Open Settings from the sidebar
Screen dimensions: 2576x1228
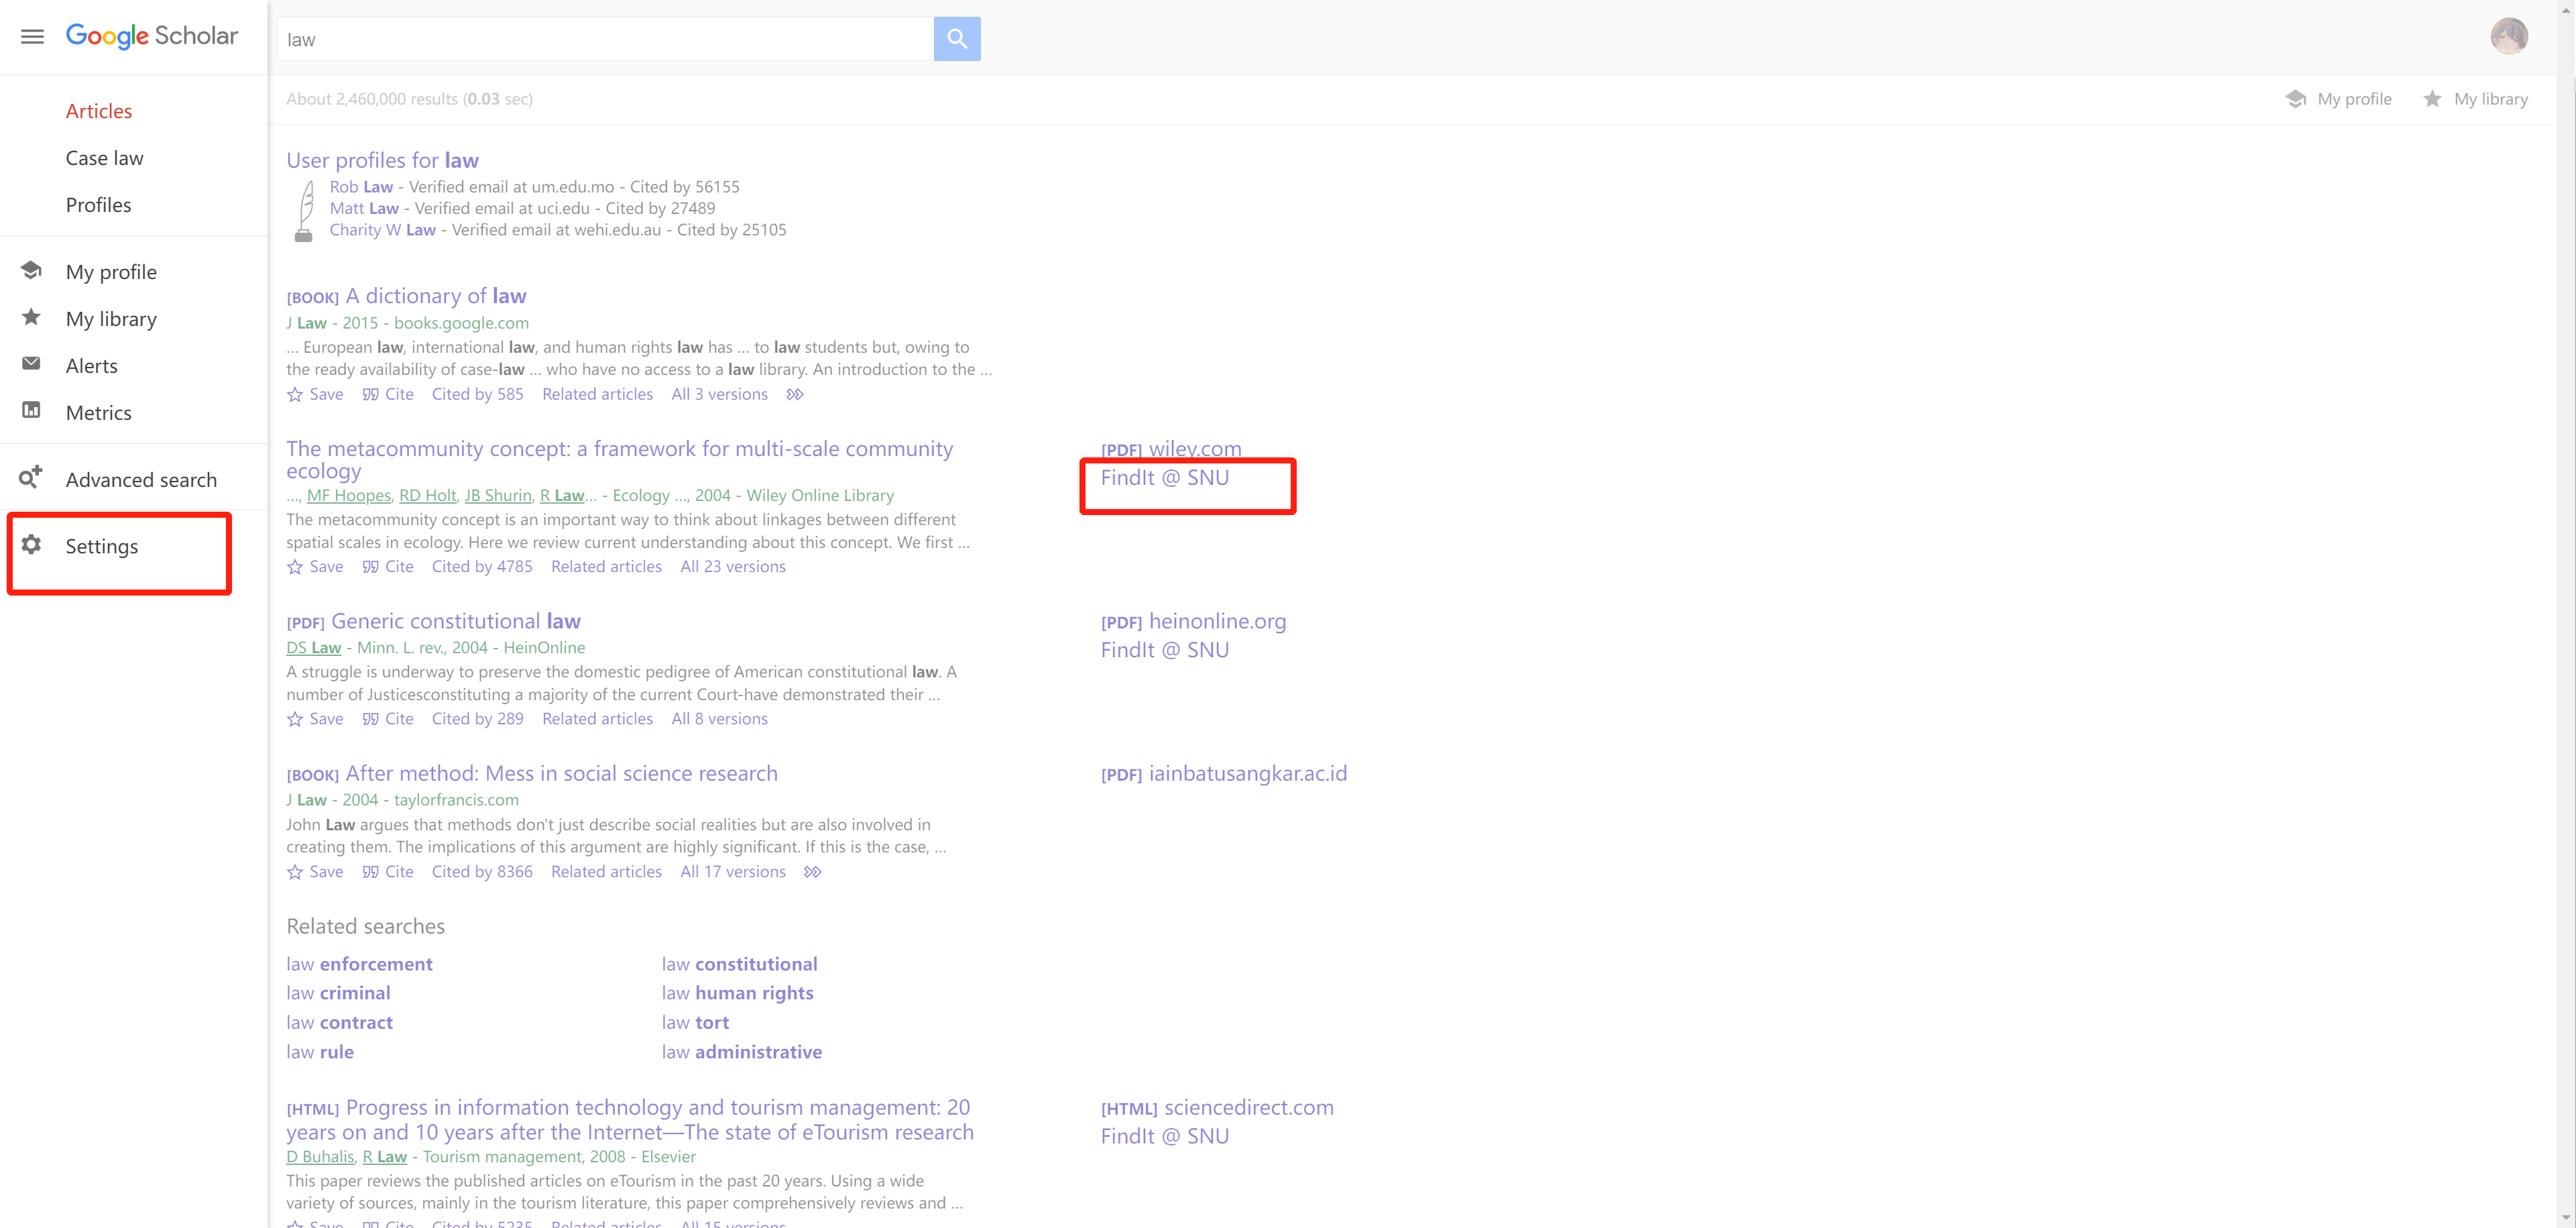click(102, 546)
